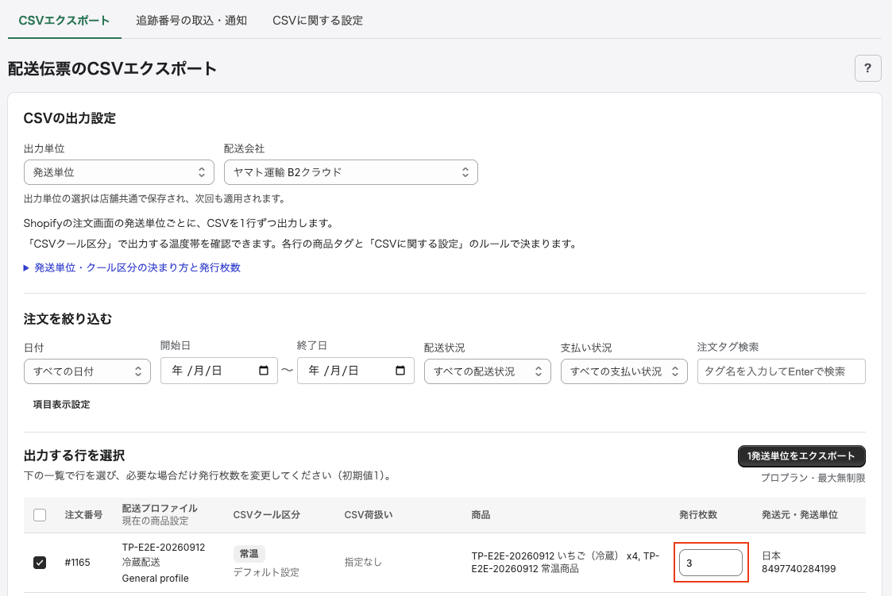Open the start date calendar picker icon
The width and height of the screenshot is (892, 596).
point(264,371)
